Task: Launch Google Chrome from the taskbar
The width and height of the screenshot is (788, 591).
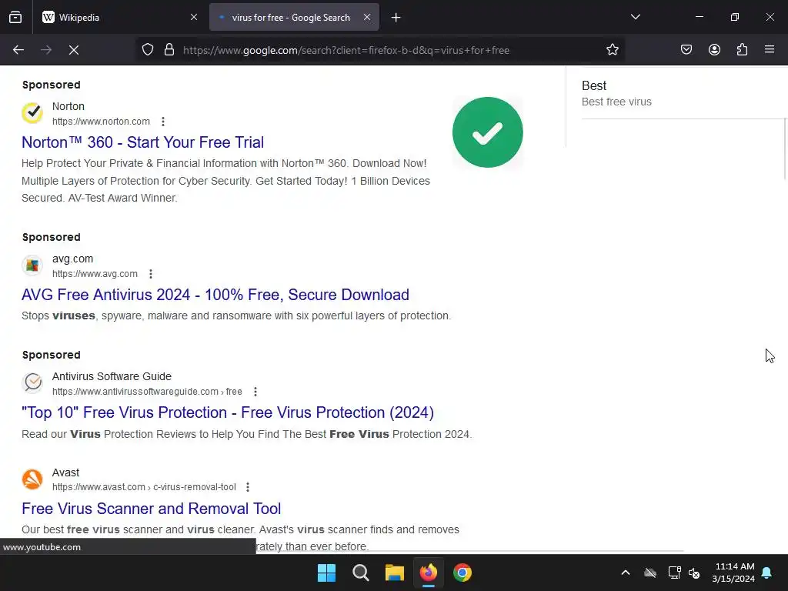Action: (x=462, y=573)
